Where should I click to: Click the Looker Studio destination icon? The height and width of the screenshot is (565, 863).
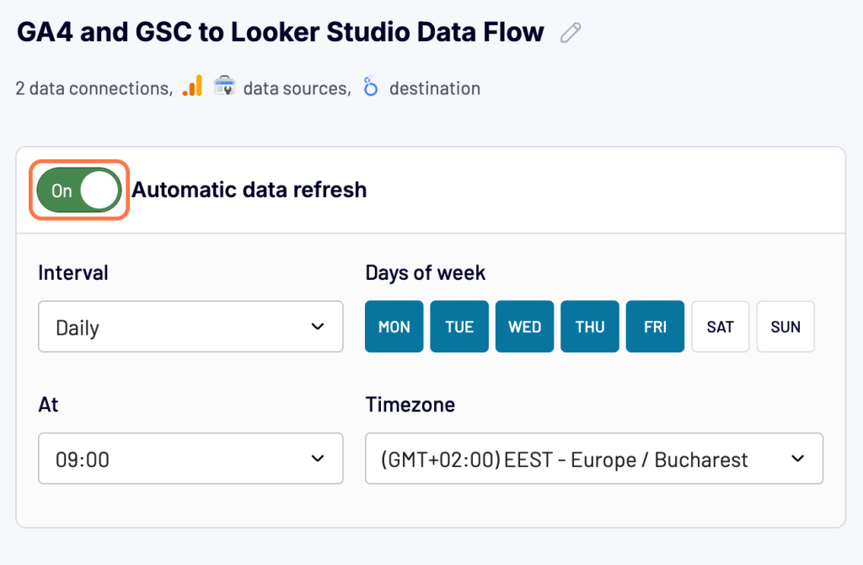[x=371, y=87]
